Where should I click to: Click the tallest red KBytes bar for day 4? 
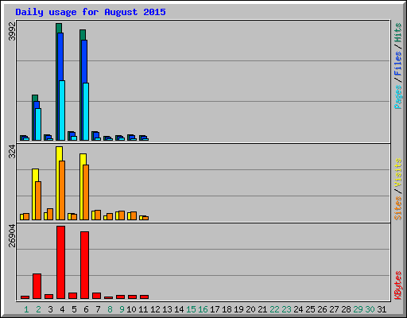pyautogui.click(x=60, y=262)
